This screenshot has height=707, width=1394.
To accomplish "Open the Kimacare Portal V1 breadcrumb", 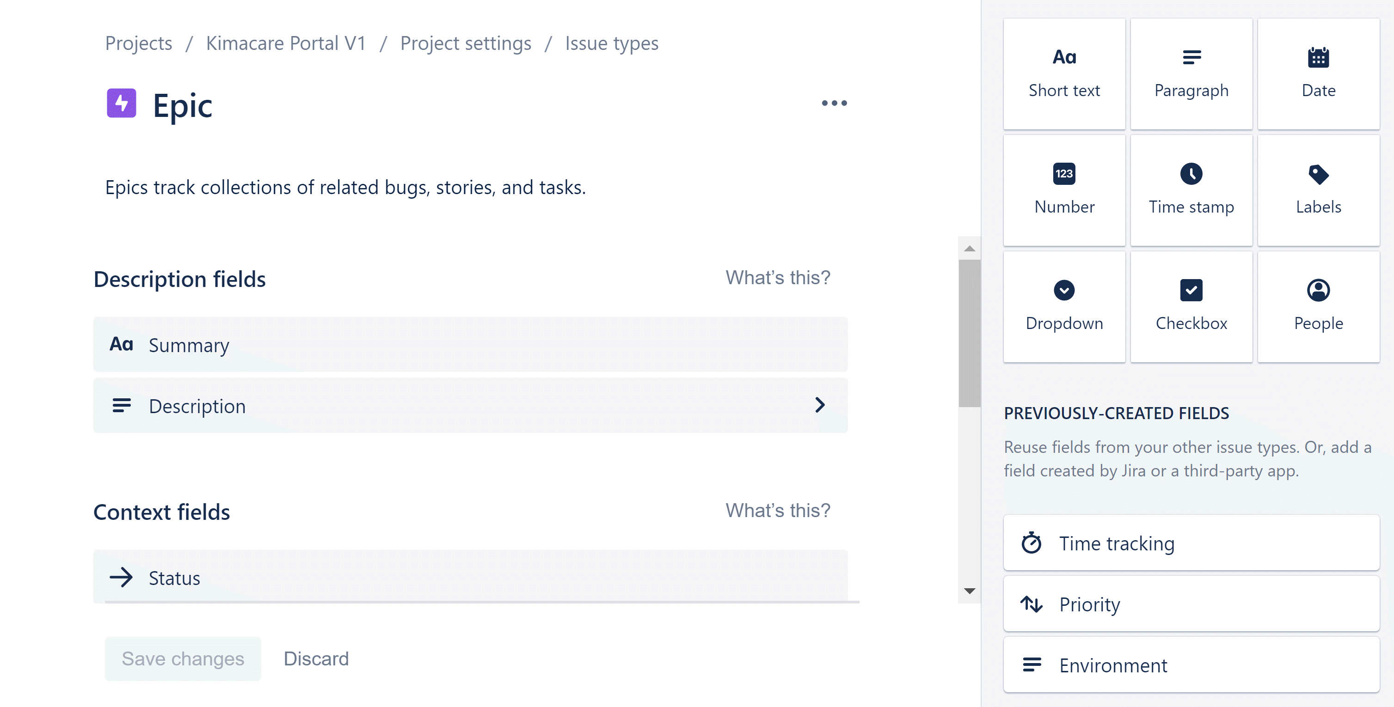I will click(286, 43).
